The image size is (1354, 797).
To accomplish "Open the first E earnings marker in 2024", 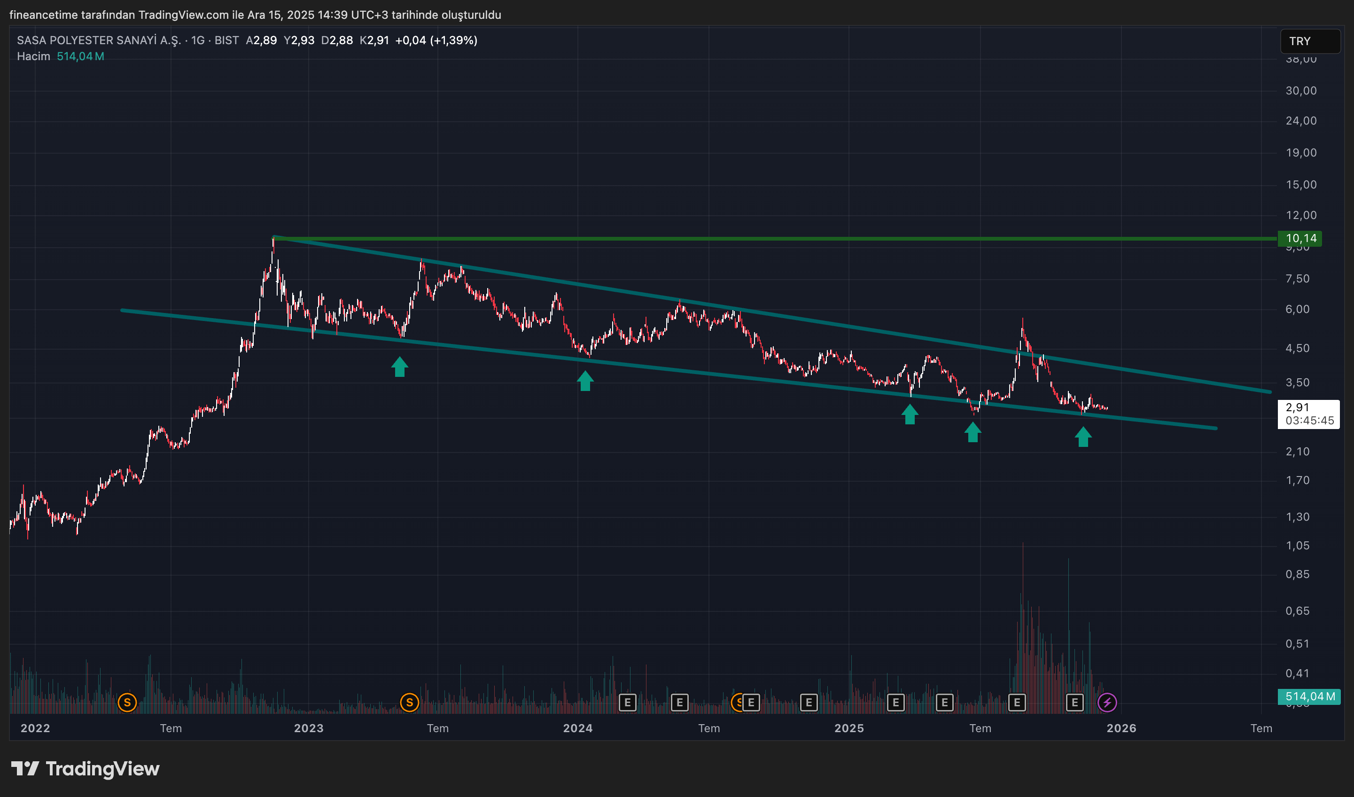I will pyautogui.click(x=627, y=702).
